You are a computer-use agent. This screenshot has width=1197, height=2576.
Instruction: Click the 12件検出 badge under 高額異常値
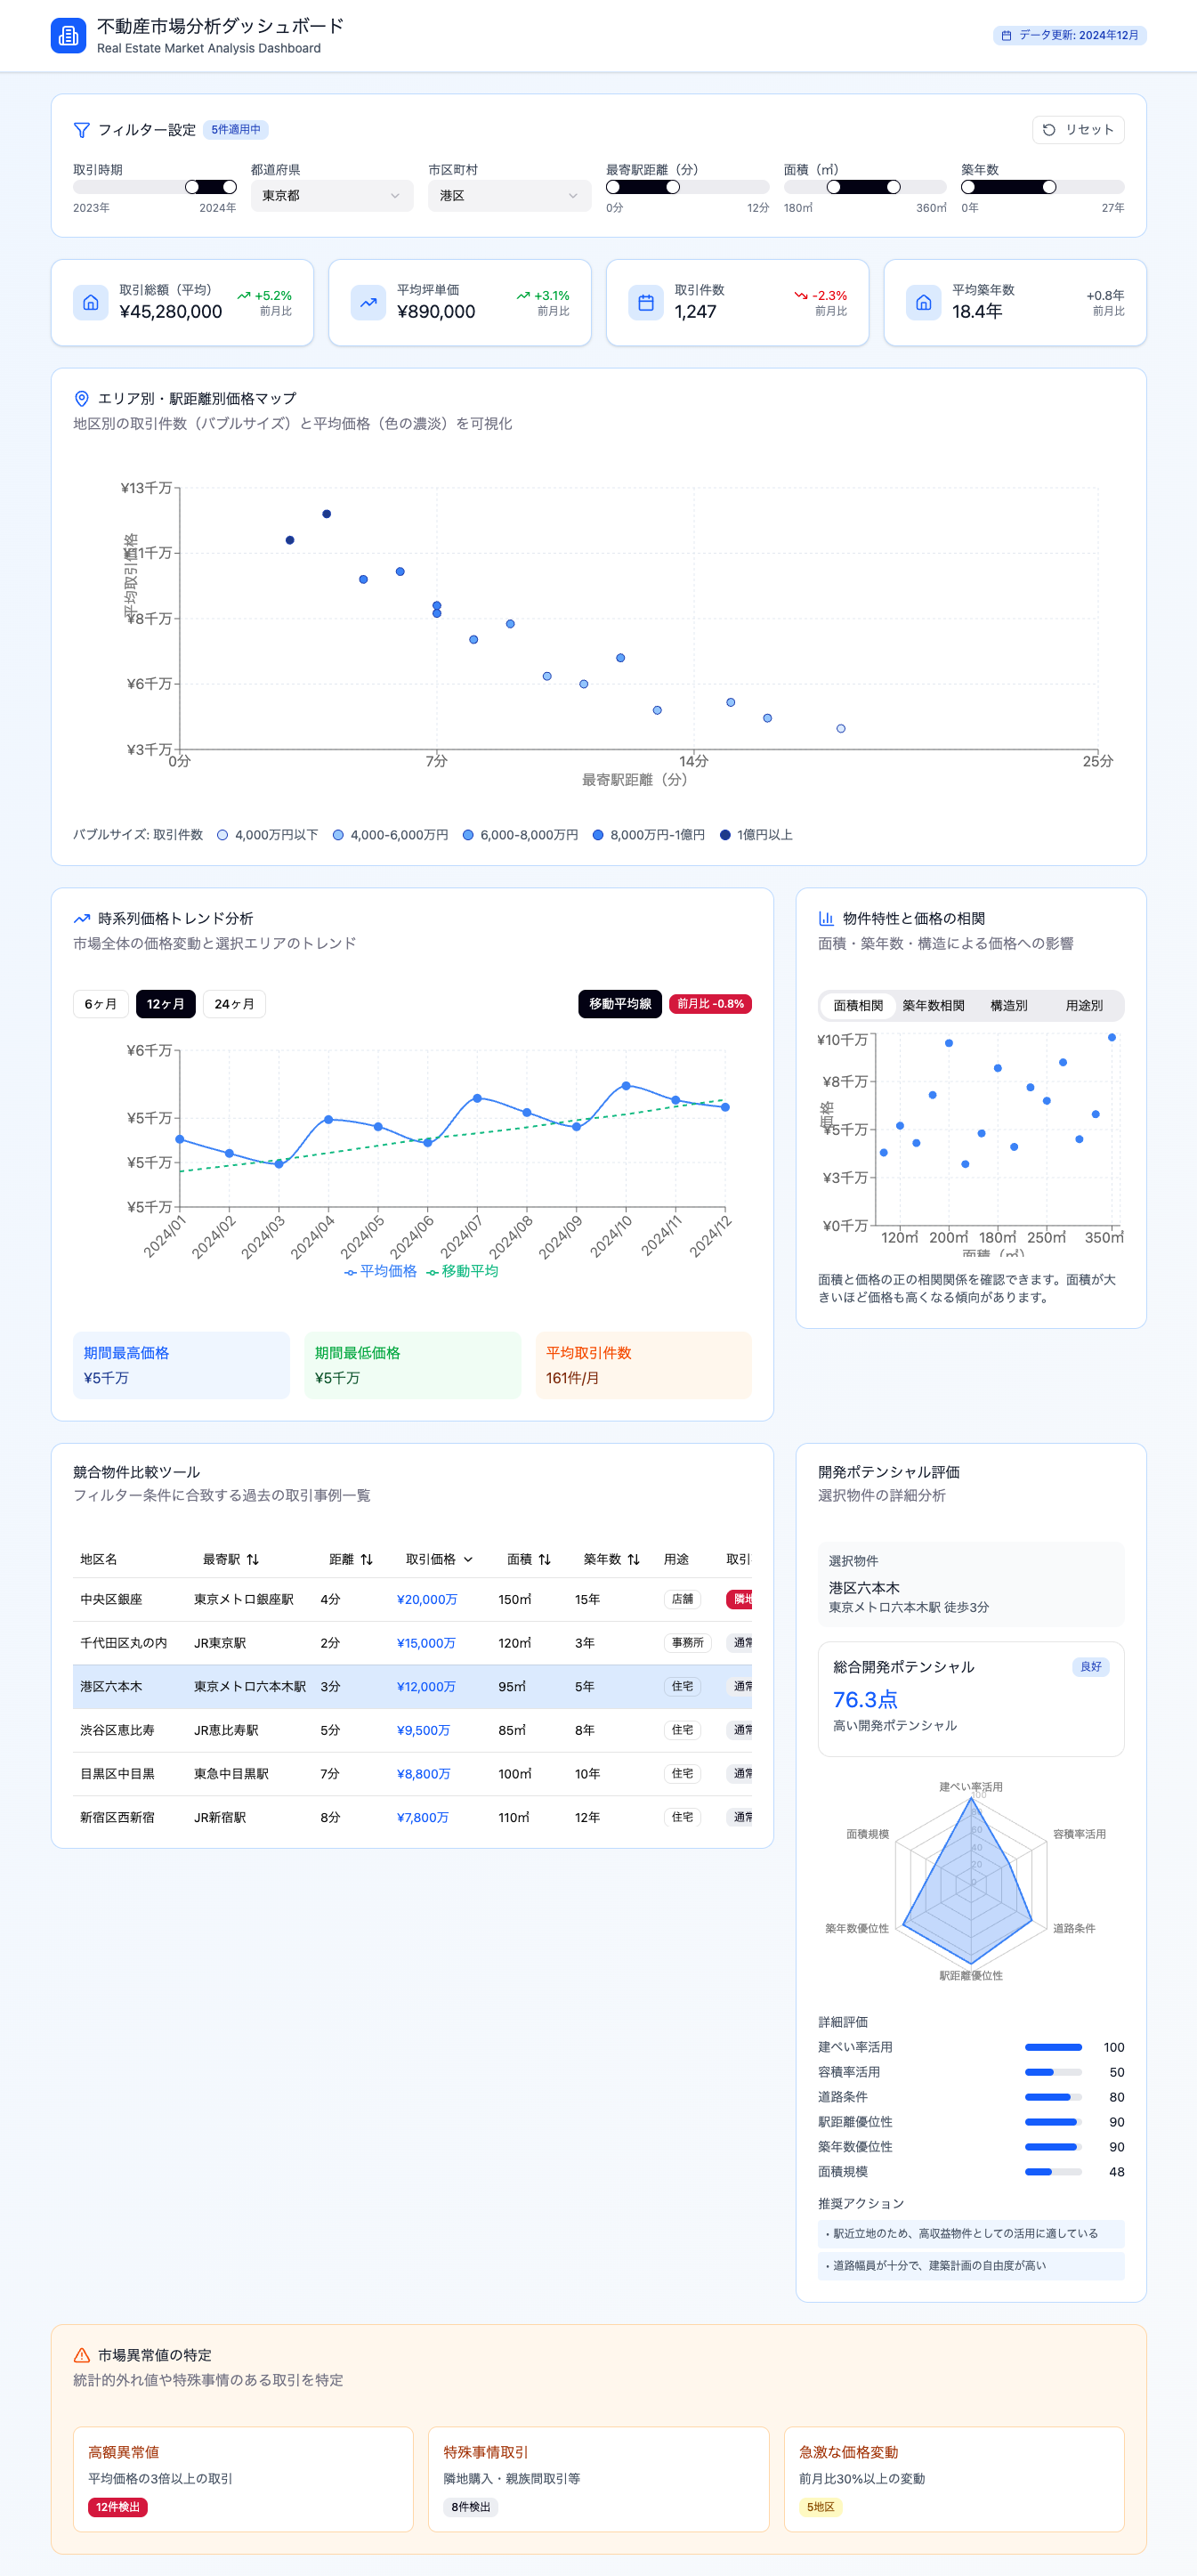pos(118,2506)
